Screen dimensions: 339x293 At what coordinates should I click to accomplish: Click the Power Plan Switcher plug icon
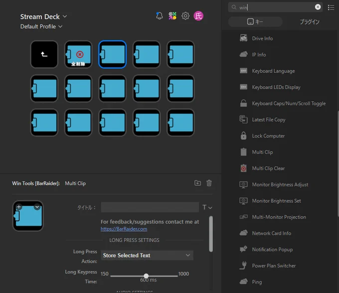click(243, 265)
